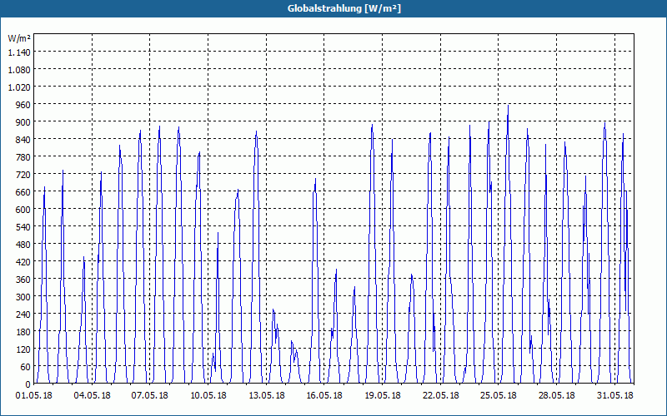
Task: Click the 19.05.18 date label
Action: pyautogui.click(x=383, y=396)
